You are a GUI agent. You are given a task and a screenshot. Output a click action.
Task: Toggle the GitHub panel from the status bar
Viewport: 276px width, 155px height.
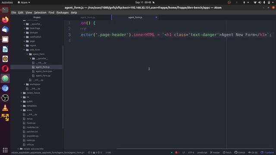(x=240, y=152)
